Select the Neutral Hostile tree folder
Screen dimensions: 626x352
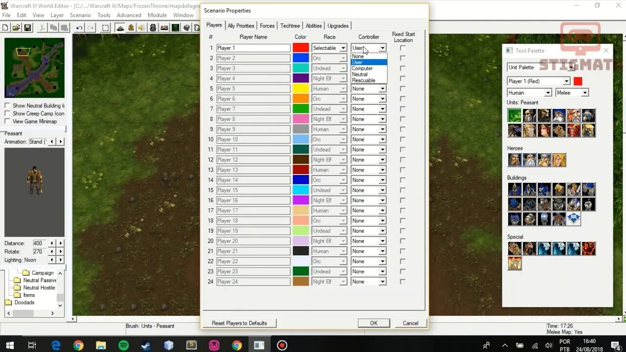coord(35,287)
